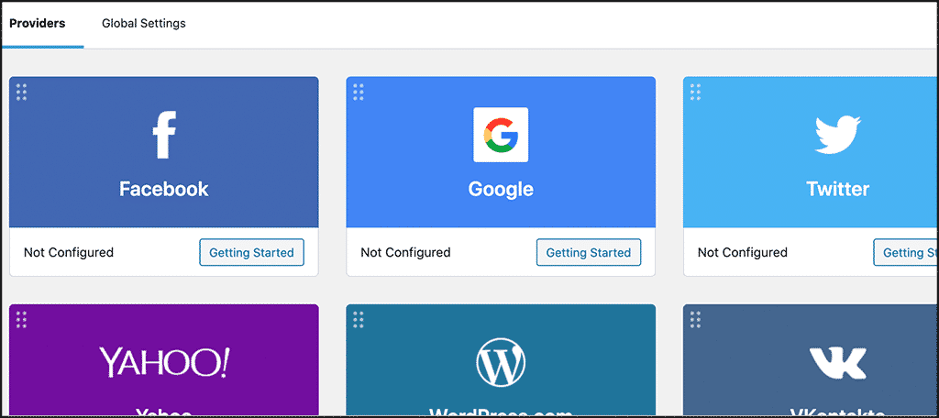939x418 pixels.
Task: Select the drag handle on Yahoo card
Action: (22, 319)
